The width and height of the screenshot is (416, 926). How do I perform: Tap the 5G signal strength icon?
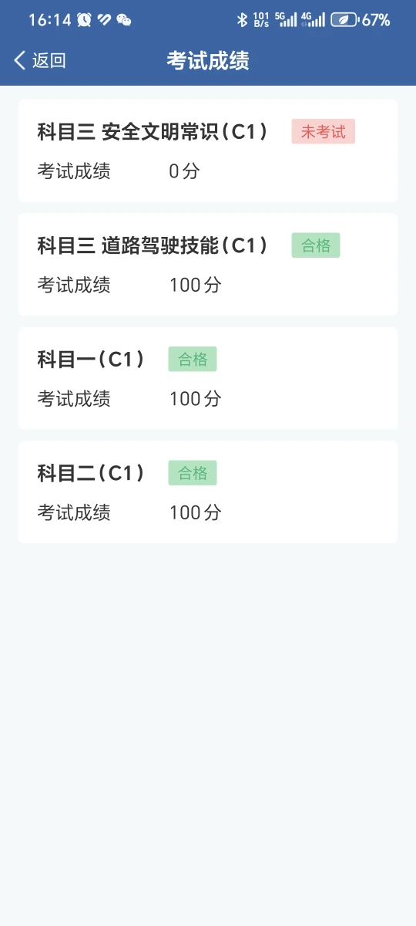point(286,20)
